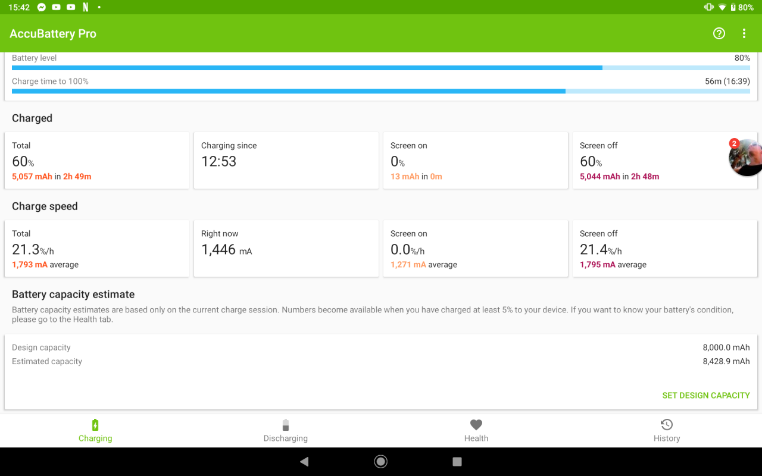Tap the status bar battery icon
Viewport: 762px width, 476px height.
tap(733, 7)
